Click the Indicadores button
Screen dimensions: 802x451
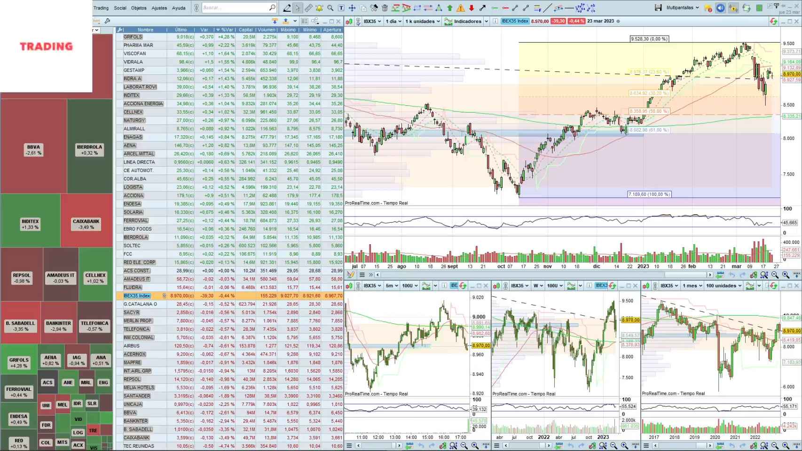(x=467, y=21)
